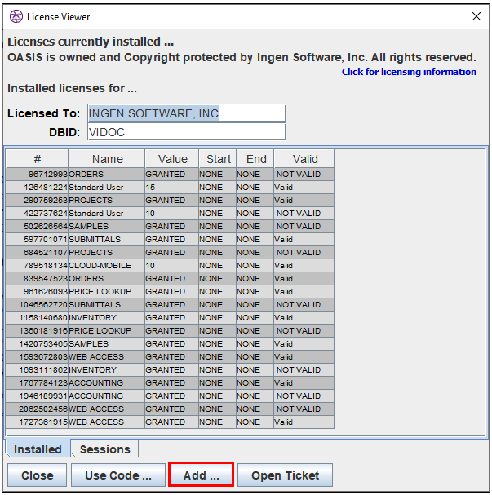The image size is (492, 495).
Task: Click the End column header
Action: [255, 159]
